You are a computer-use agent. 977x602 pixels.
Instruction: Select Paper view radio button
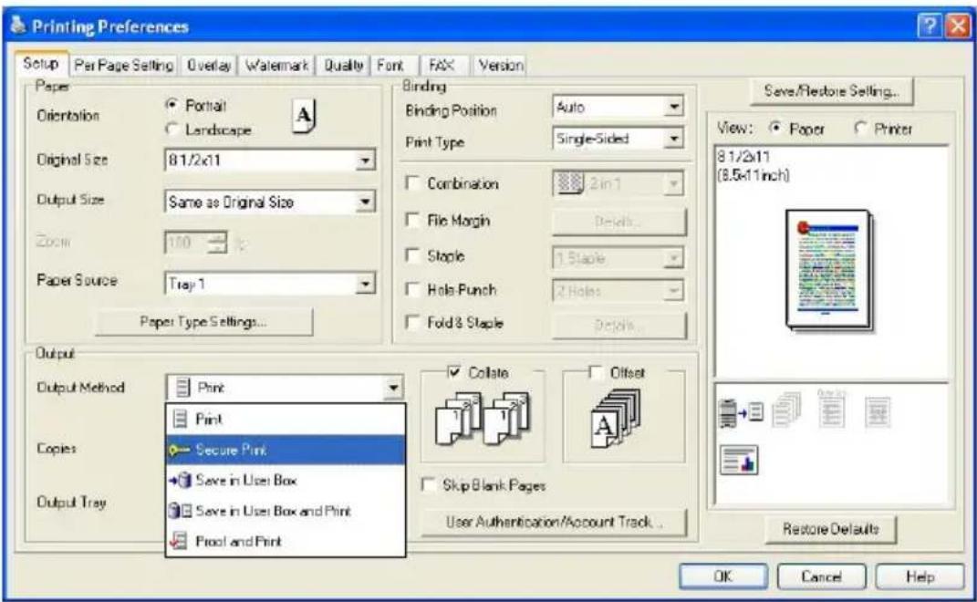pyautogui.click(x=775, y=128)
